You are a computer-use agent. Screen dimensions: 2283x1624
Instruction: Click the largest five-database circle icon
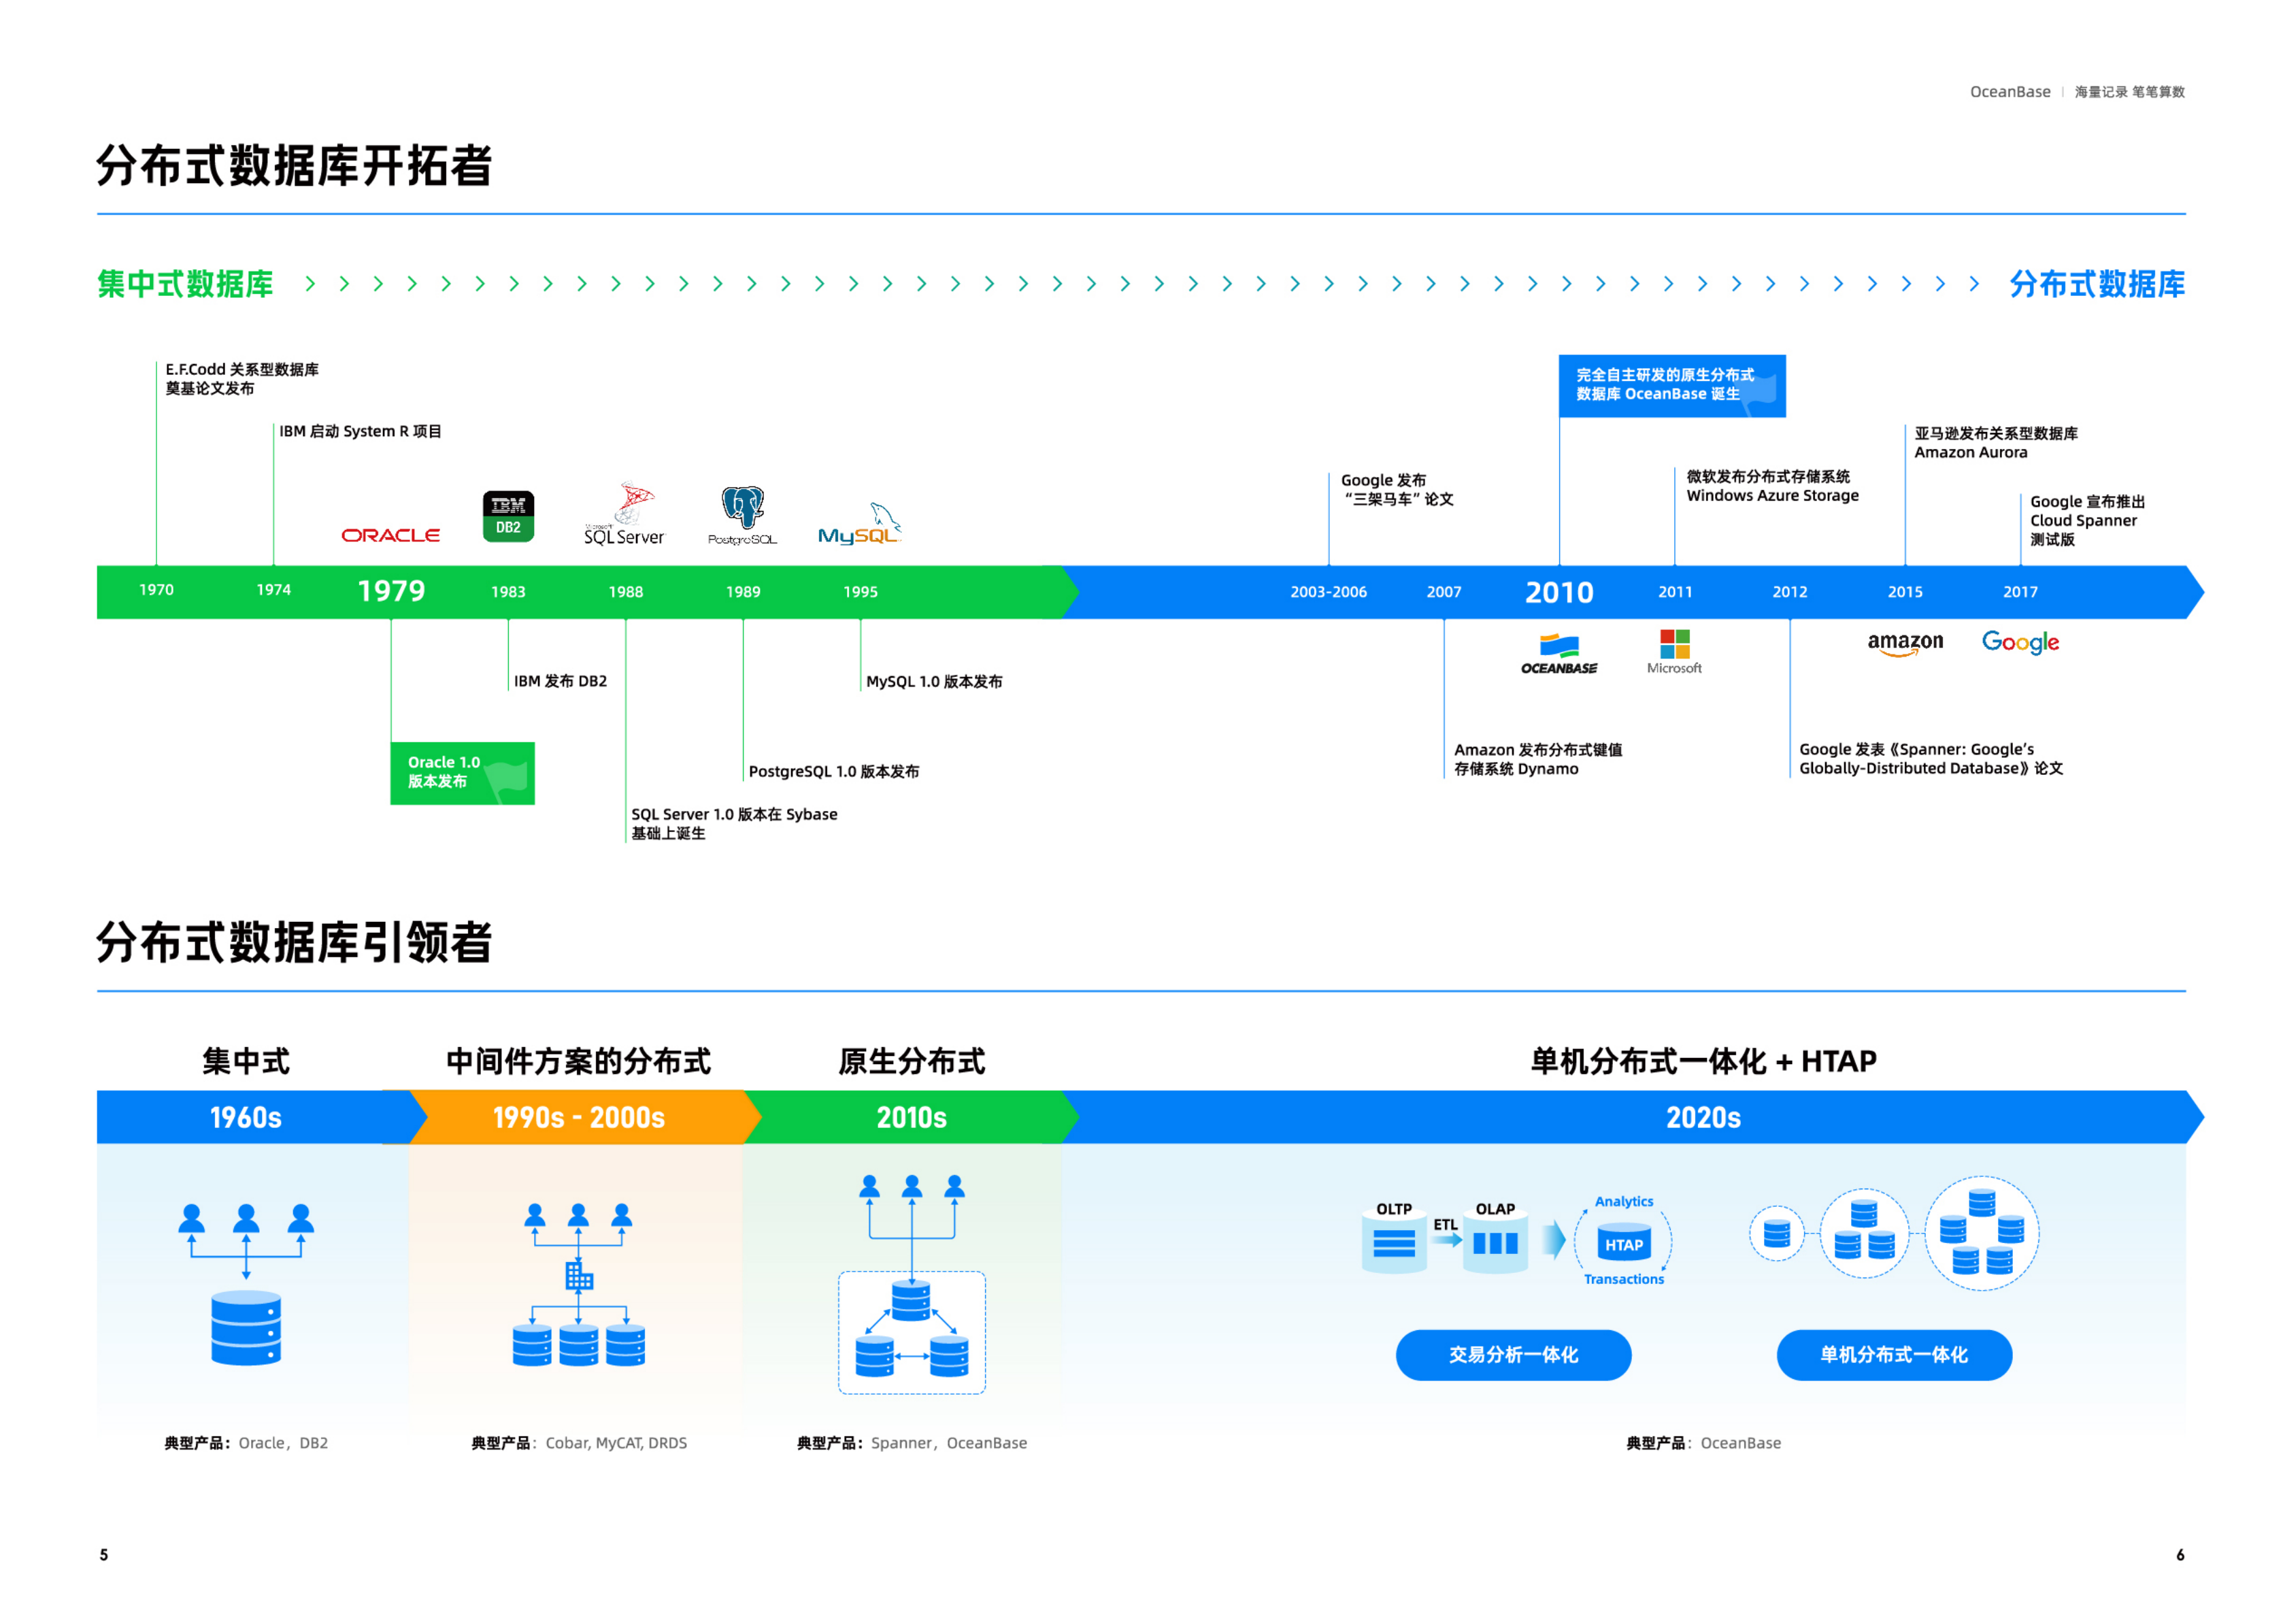tap(1981, 1233)
